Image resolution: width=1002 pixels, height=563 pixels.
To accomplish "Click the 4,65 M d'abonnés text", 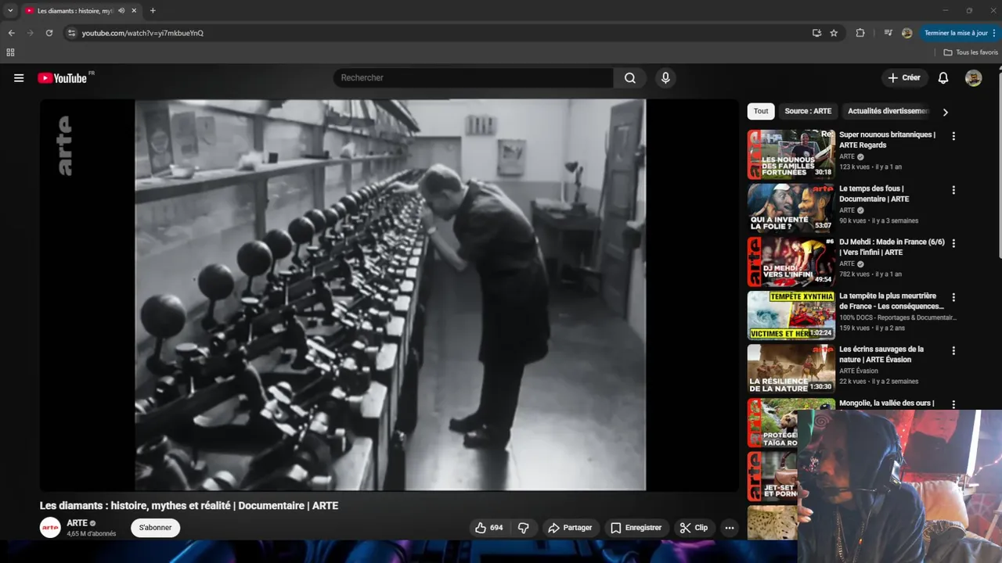I will coord(92,534).
